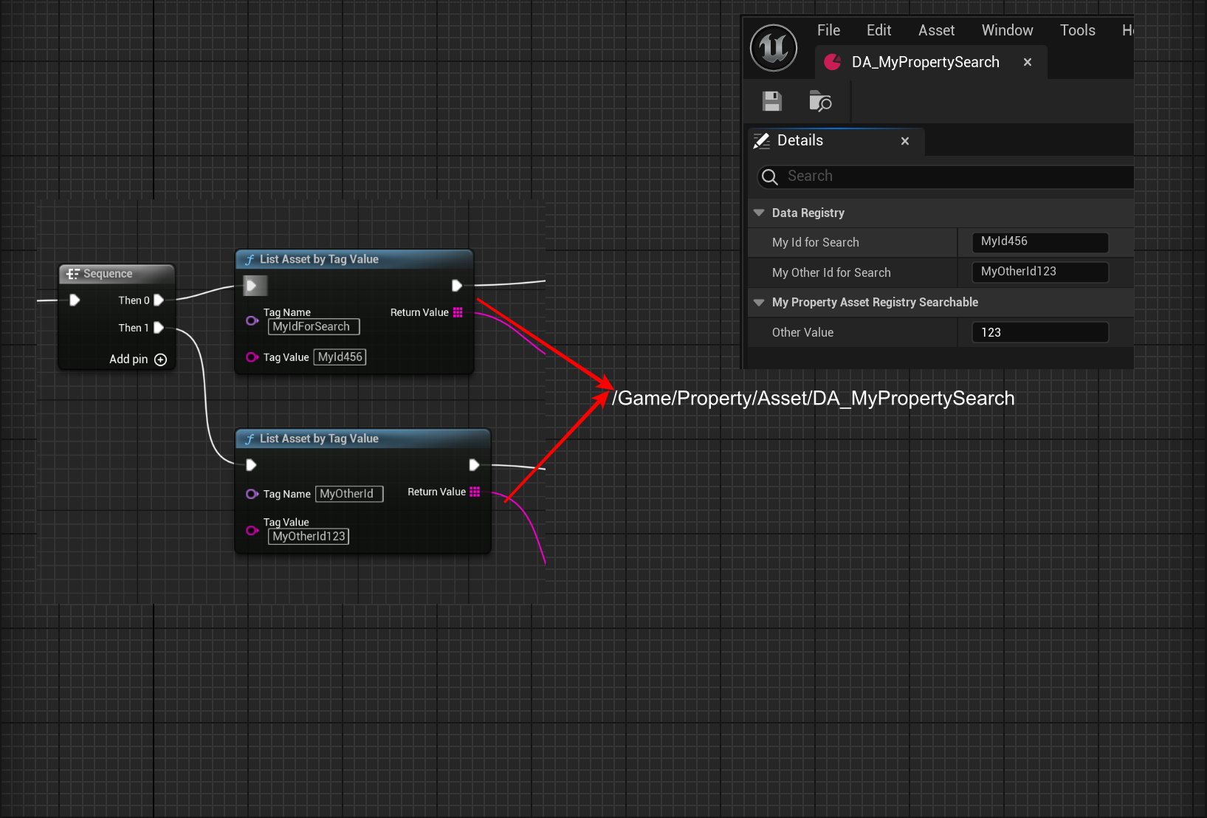Click the search magnifier icon in the Details panel
Viewport: 1207px width, 818px height.
point(769,176)
